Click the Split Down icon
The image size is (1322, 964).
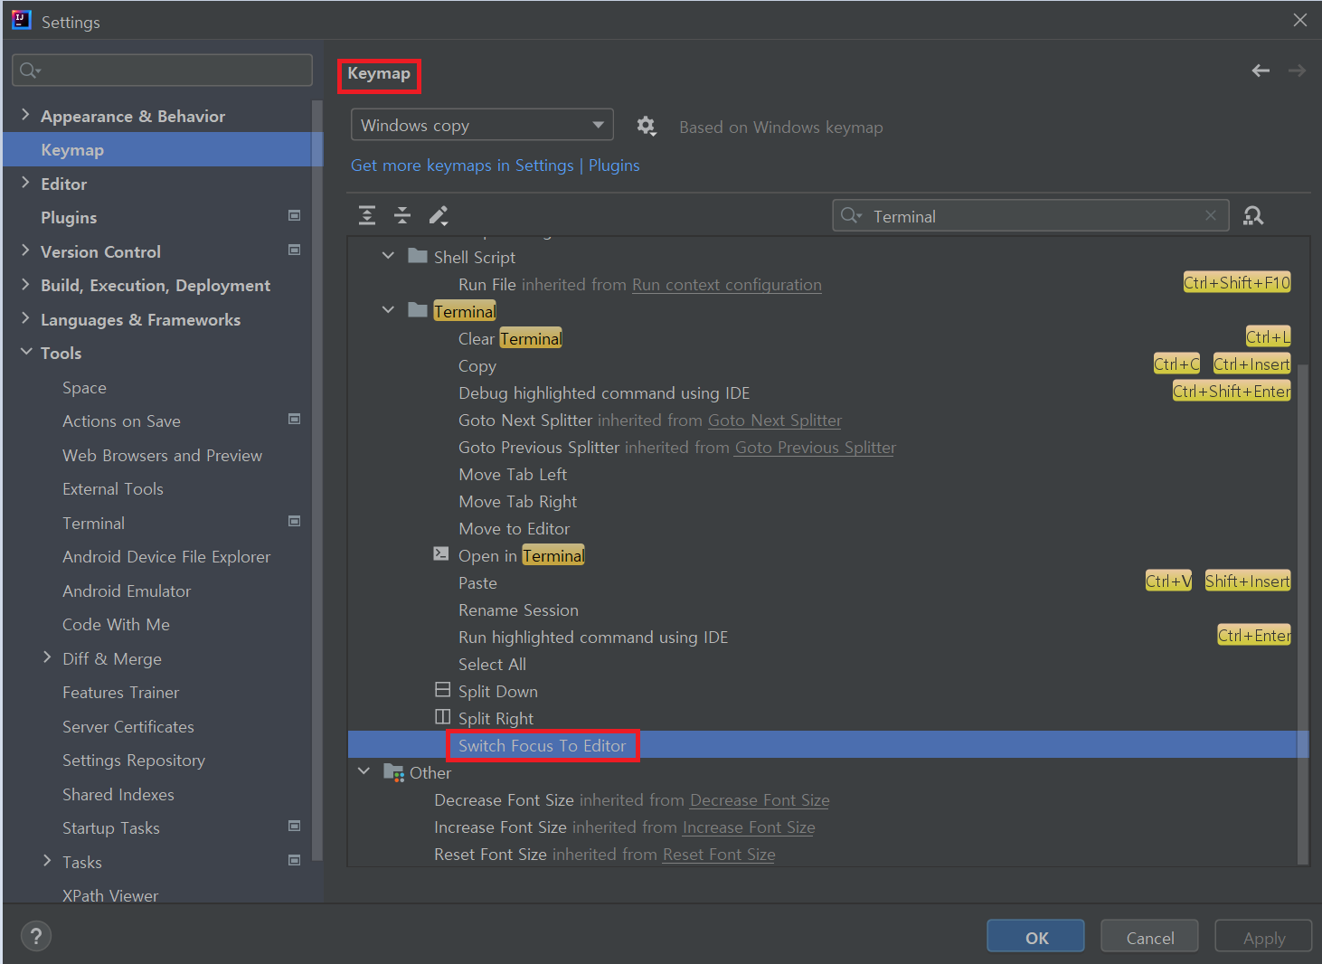(x=442, y=690)
